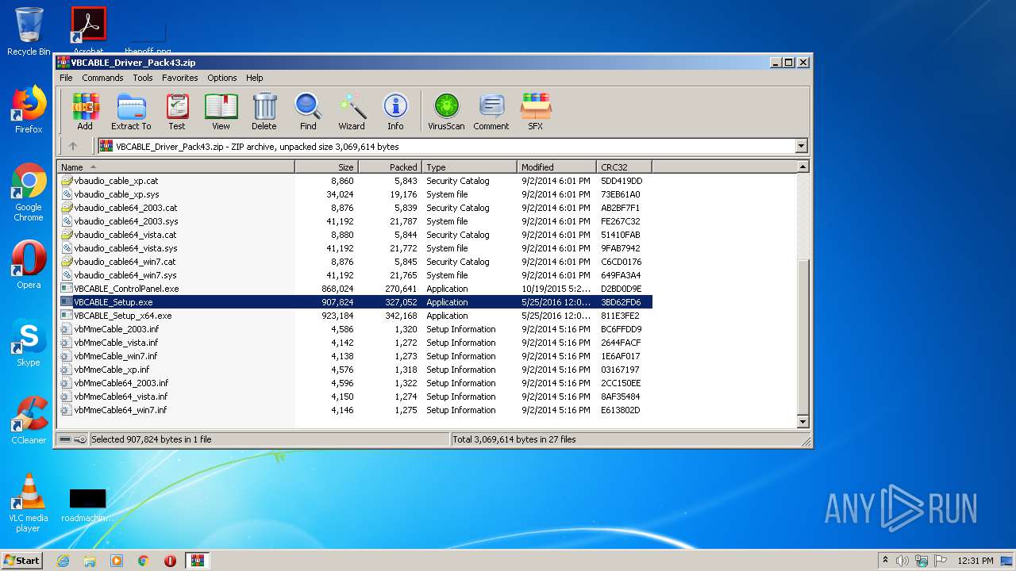Click WinRAR taskbar button
1016x571 pixels.
click(197, 561)
